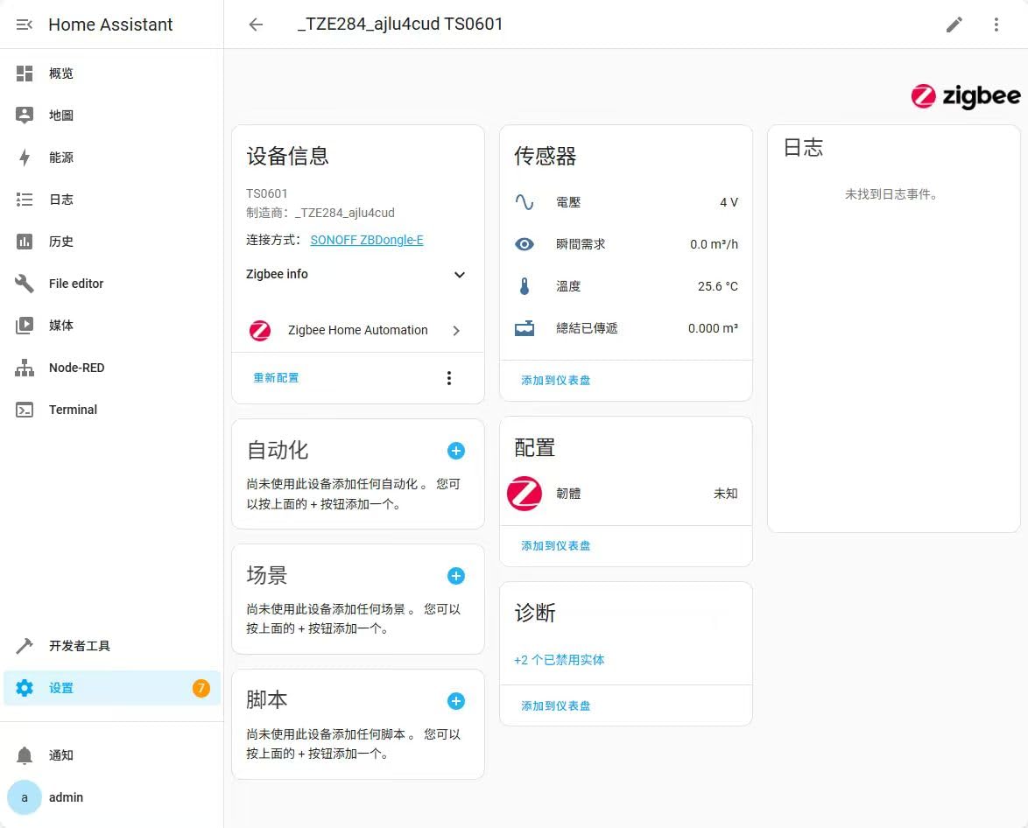Viewport: 1028px width, 828px height.
Task: Go to the 能源 energy page
Action: [111, 158]
